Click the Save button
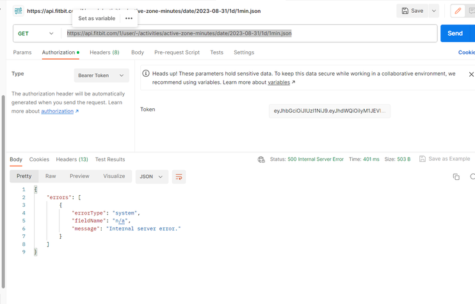This screenshot has width=475, height=304. point(412,11)
